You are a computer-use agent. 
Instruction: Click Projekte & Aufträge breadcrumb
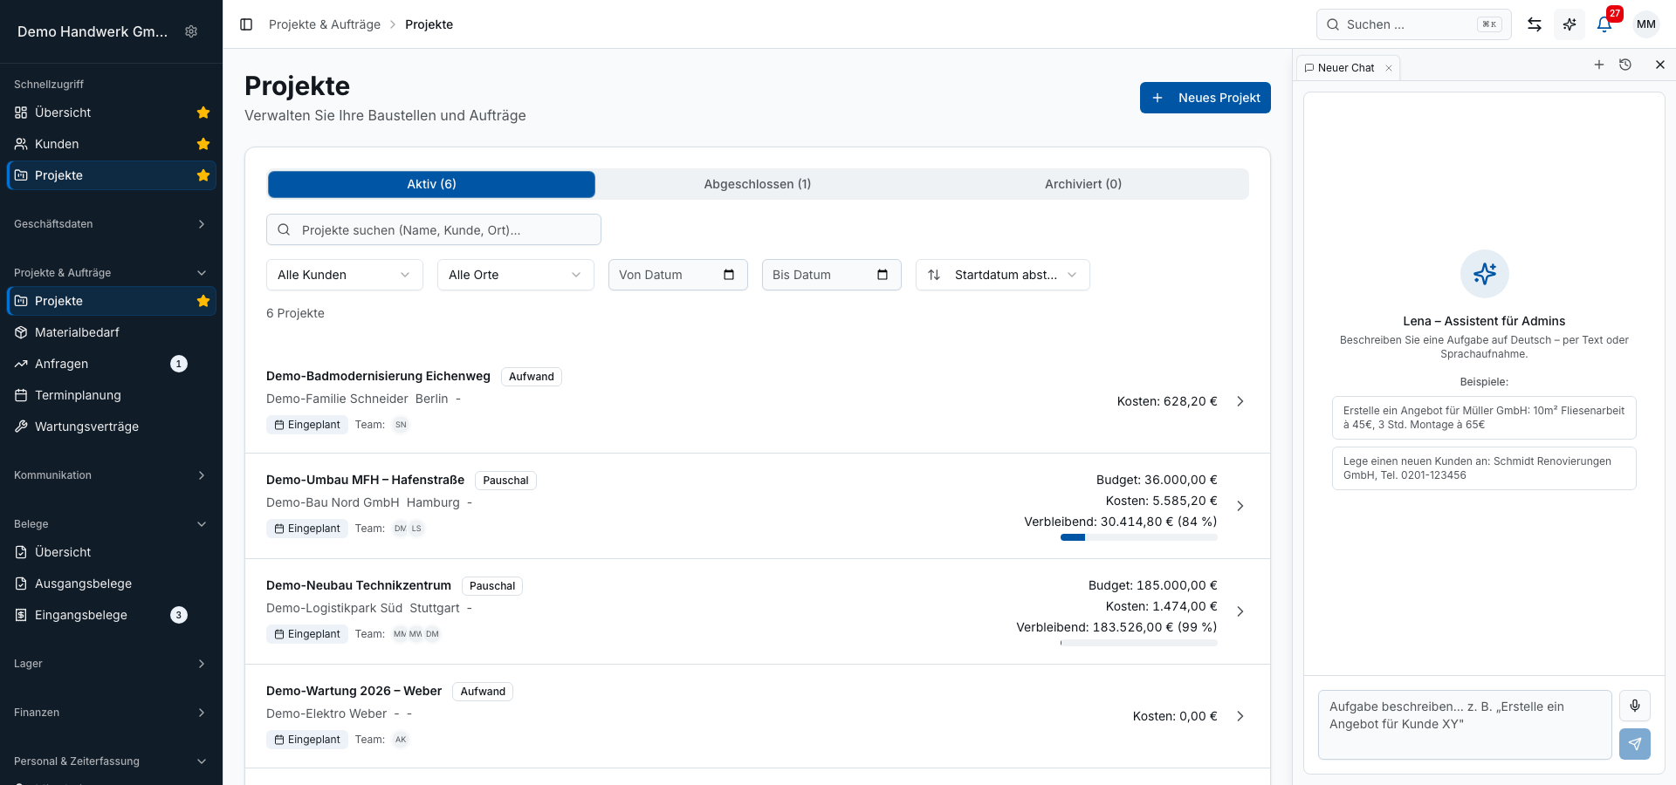pyautogui.click(x=325, y=24)
